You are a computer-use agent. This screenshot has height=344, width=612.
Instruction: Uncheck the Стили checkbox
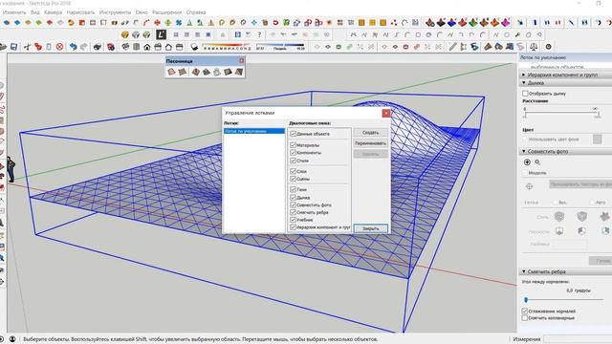294,161
